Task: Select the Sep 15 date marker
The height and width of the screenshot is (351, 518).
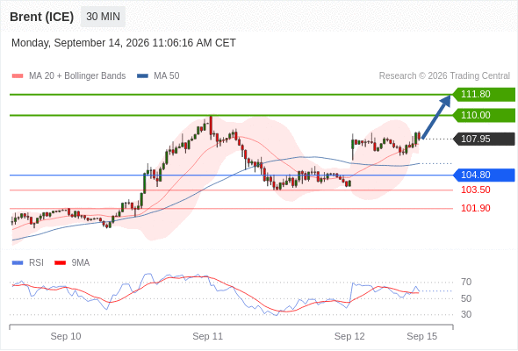Action: [x=422, y=336]
